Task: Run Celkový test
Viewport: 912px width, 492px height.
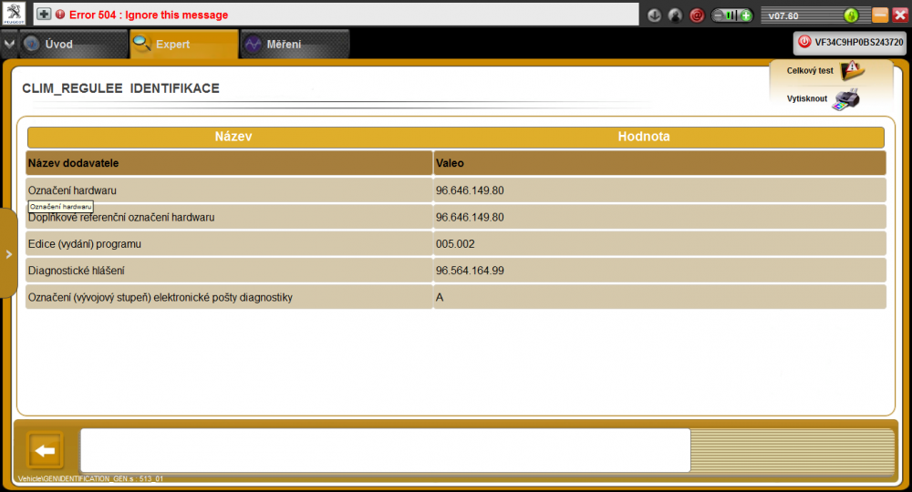Action: pos(810,71)
